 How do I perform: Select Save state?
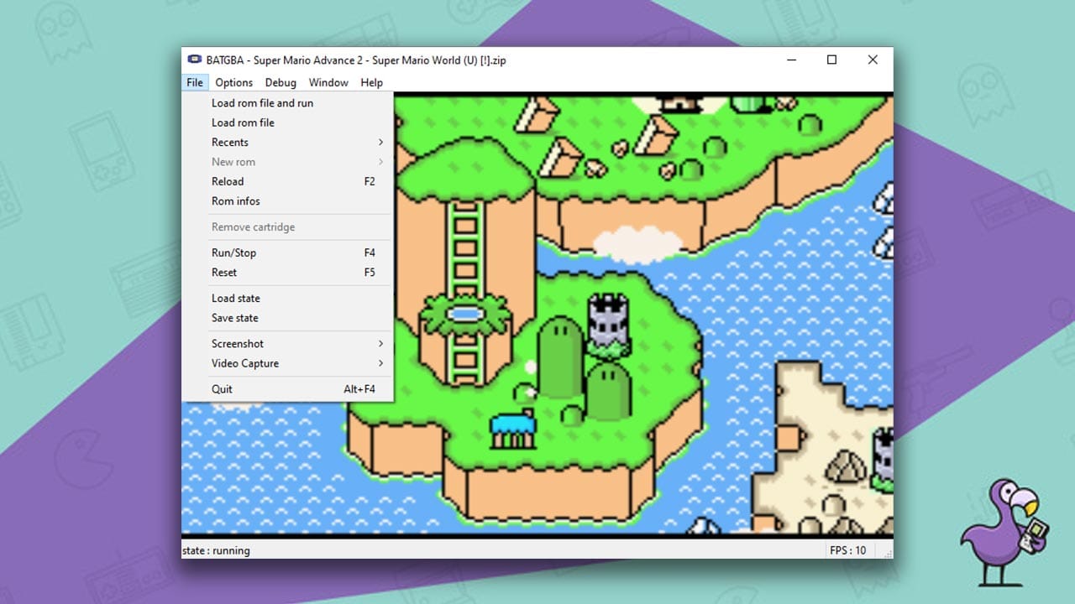tap(234, 318)
